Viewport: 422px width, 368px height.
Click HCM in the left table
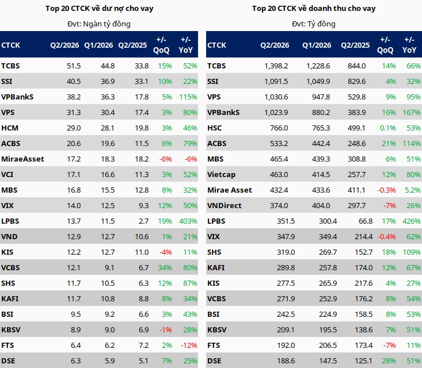click(10, 128)
